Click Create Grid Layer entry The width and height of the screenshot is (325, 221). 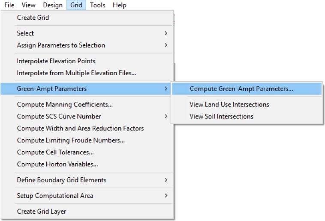point(42,211)
